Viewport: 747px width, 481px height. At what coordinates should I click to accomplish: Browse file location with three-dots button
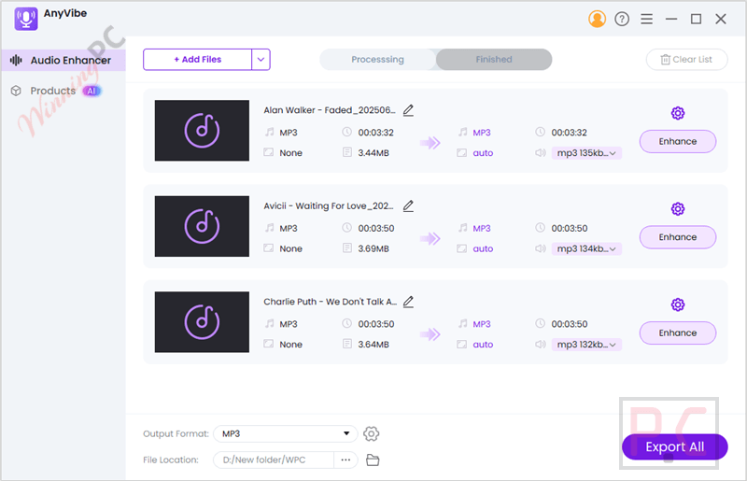(345, 460)
